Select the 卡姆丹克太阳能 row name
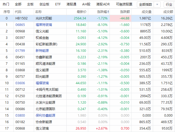The image size is (175, 132). (47, 90)
